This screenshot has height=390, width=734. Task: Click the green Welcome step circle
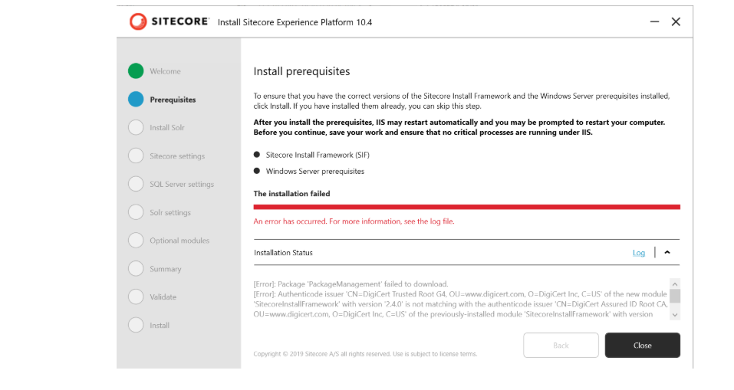(x=136, y=71)
